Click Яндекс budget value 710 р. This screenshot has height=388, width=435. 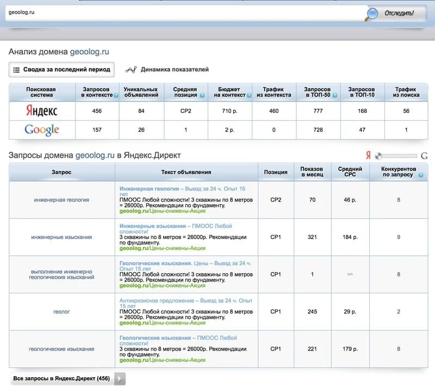coord(229,111)
